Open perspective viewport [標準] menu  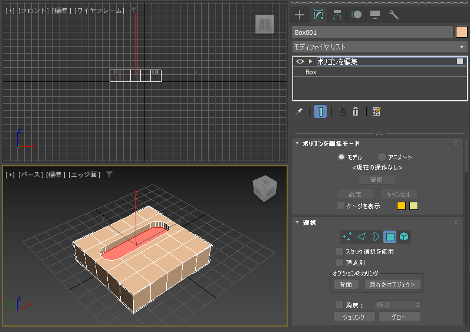55,175
